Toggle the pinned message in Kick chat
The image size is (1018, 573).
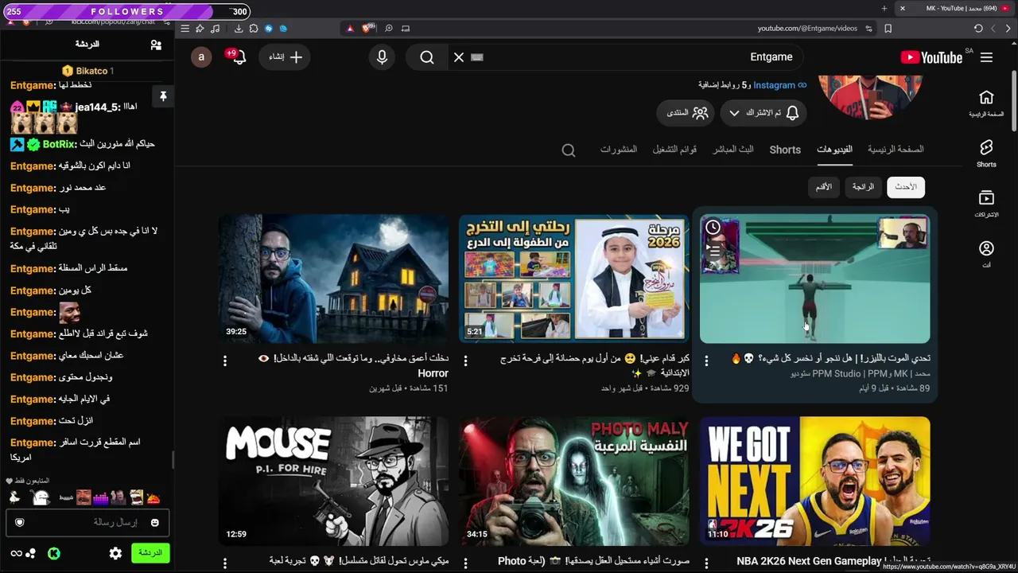coord(163,96)
